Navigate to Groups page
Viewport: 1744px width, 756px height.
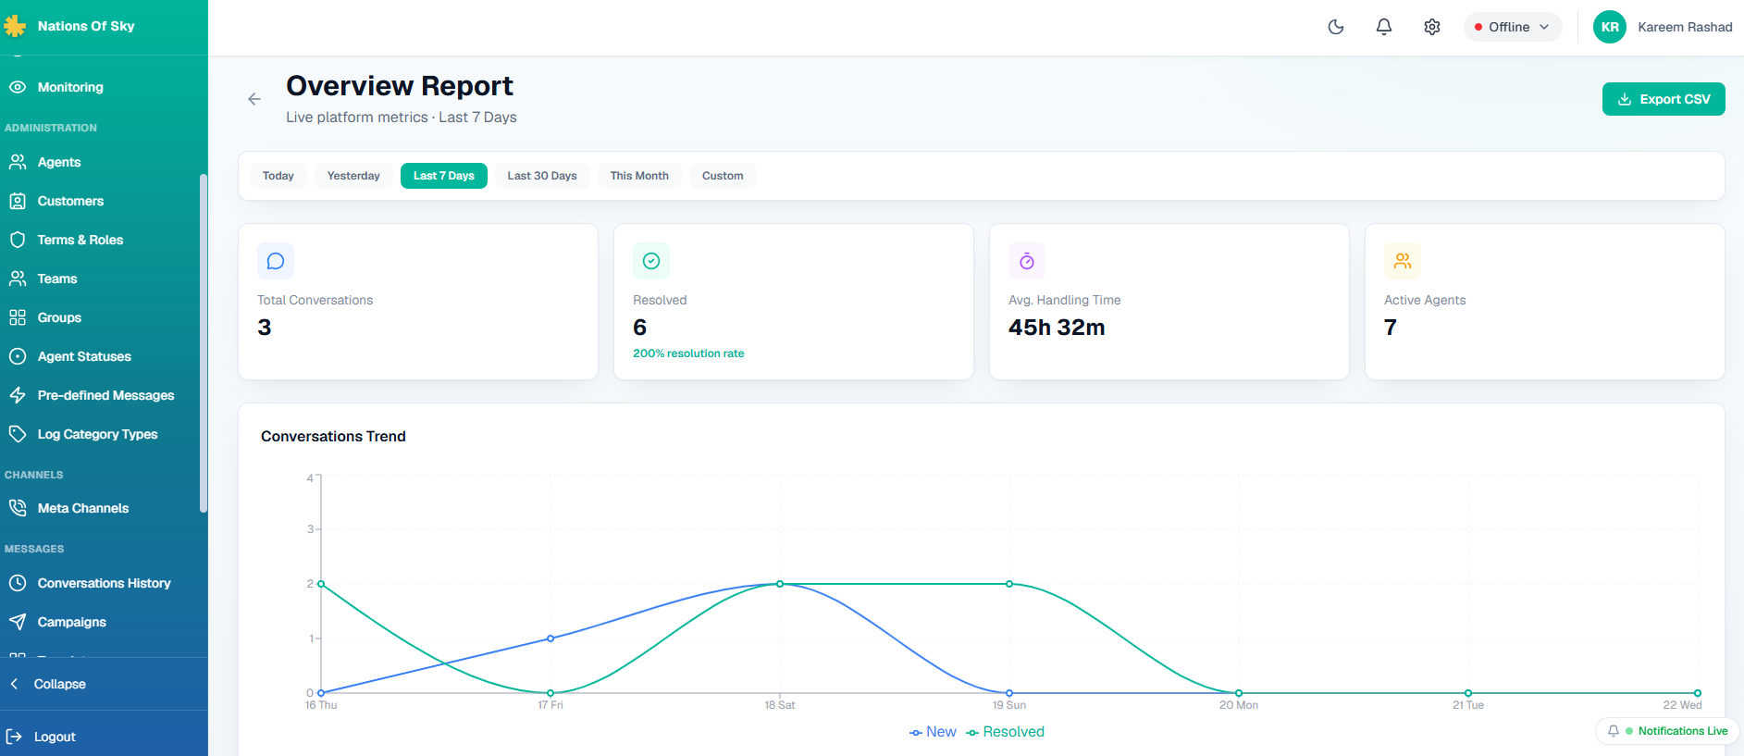coord(59,317)
